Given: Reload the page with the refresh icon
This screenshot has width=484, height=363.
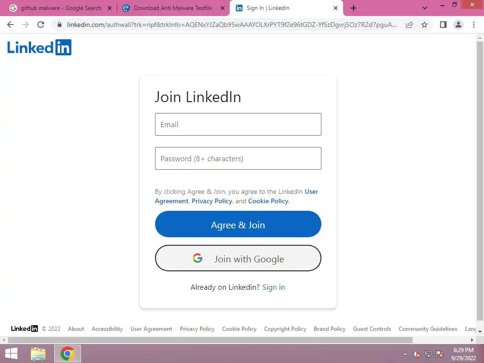Looking at the screenshot, I should click(41, 25).
